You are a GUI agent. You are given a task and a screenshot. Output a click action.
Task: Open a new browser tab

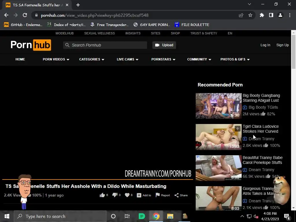tap(78, 5)
